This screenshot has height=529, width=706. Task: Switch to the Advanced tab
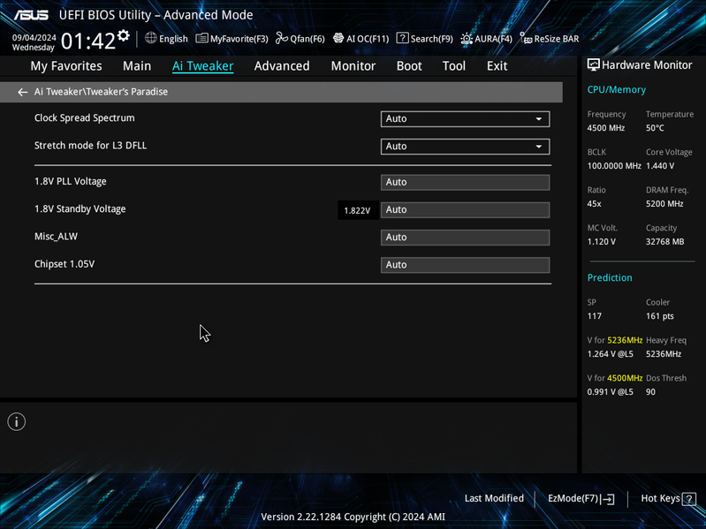[282, 66]
